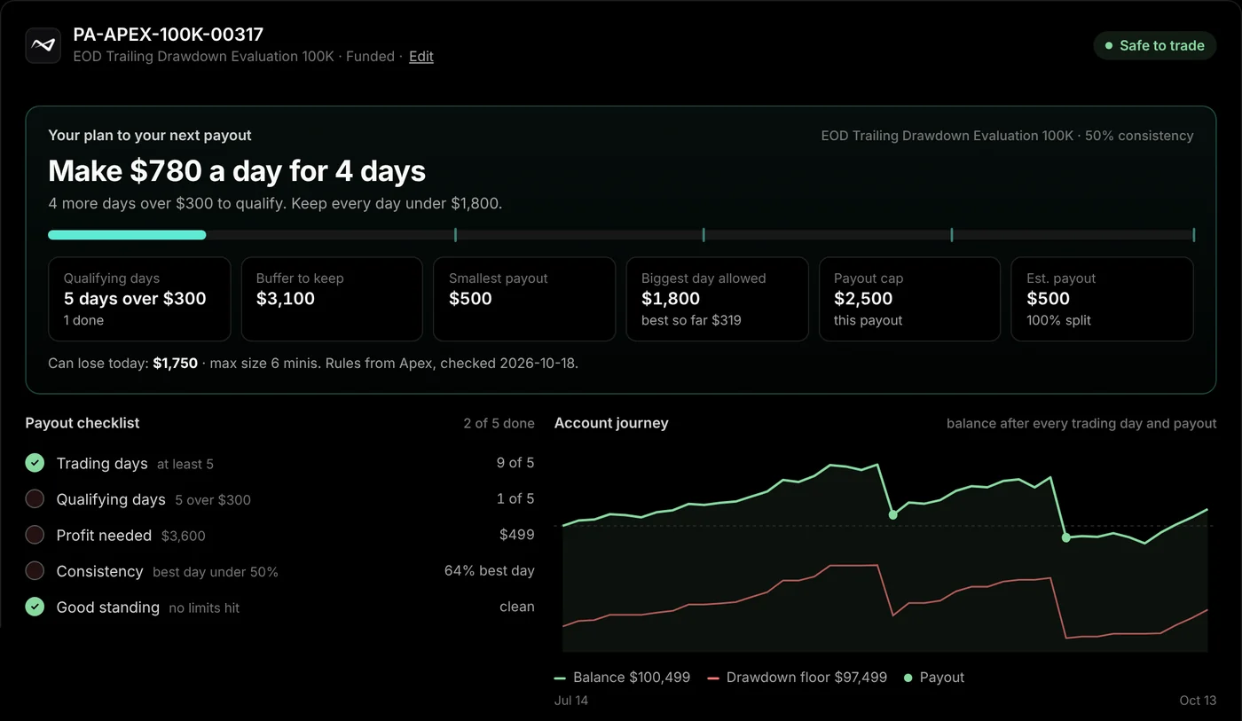Click the filled part of the payout progress bar

(x=127, y=235)
